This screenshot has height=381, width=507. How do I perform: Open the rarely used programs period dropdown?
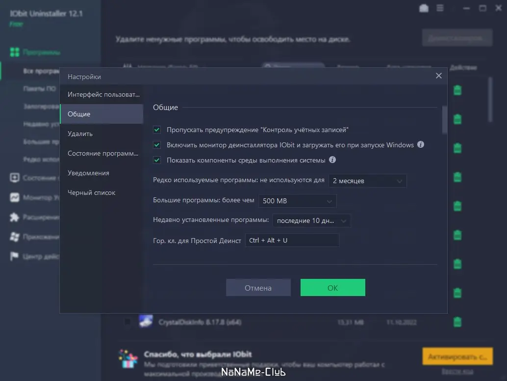368,181
